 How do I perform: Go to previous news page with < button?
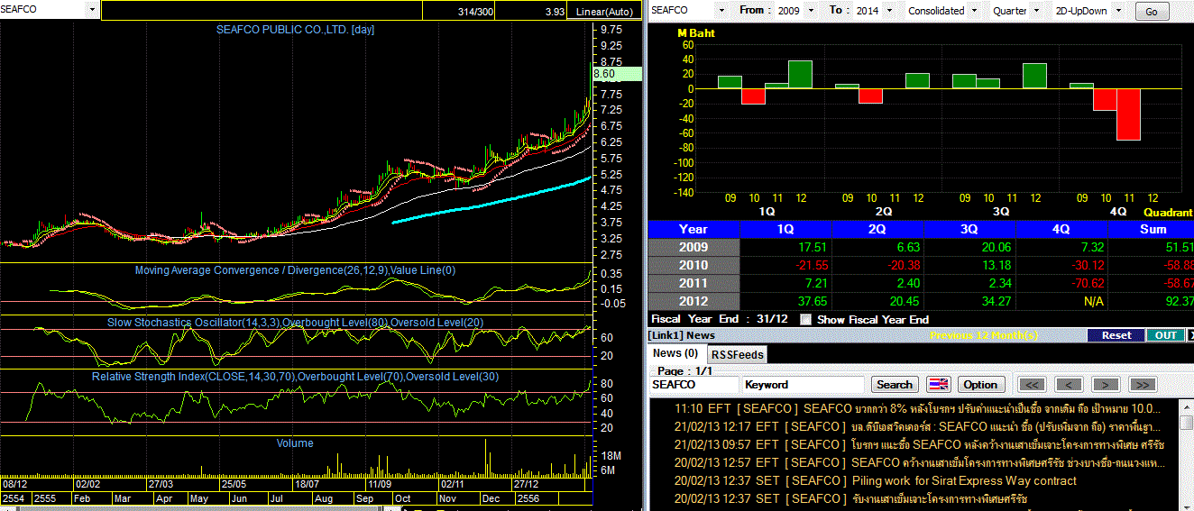1069,385
